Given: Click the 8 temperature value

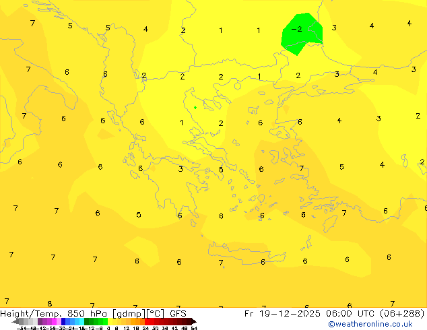Looking at the screenshot, I should [50, 304].
